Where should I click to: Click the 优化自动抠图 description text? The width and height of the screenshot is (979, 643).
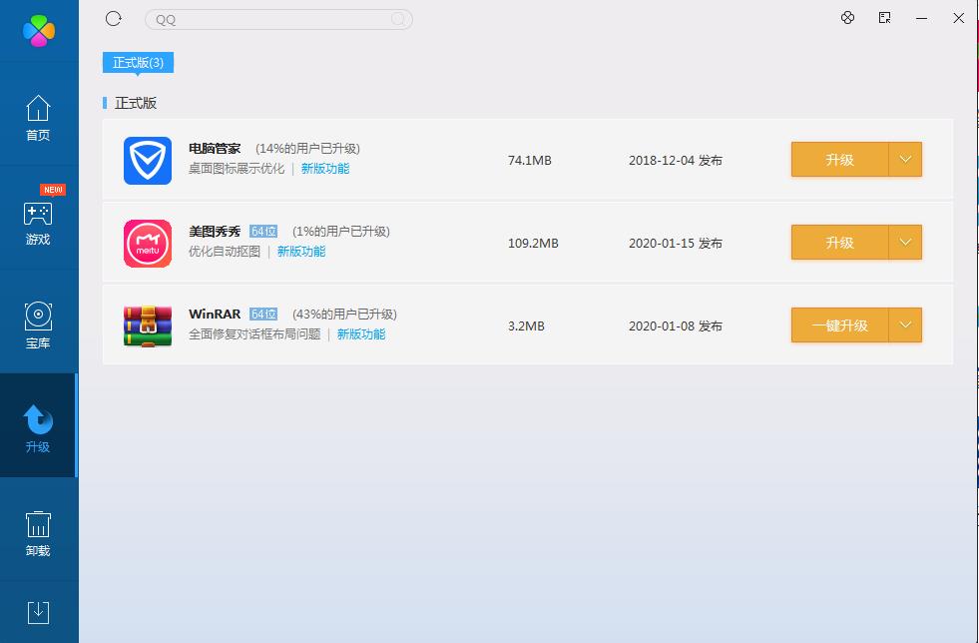tap(225, 252)
